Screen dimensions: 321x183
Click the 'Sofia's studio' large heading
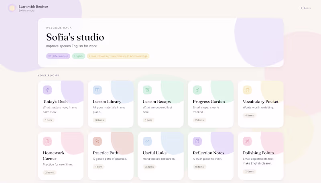tap(75, 37)
